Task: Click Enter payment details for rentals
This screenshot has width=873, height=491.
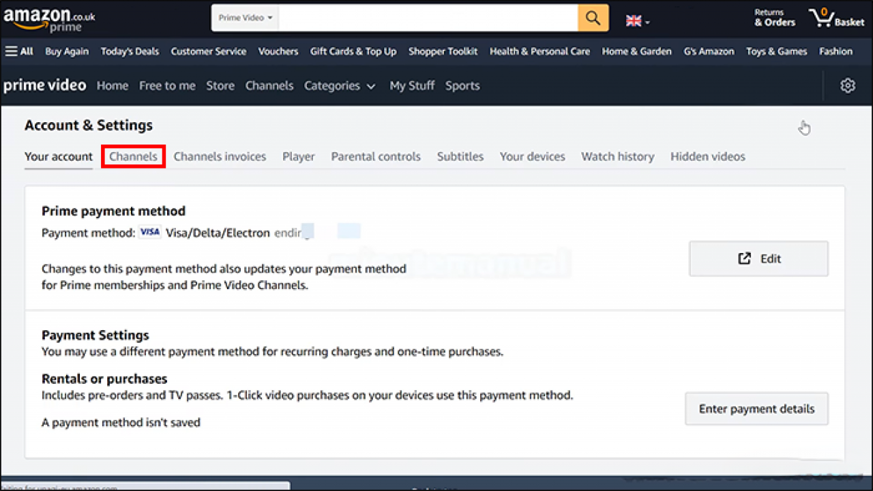Action: 756,408
